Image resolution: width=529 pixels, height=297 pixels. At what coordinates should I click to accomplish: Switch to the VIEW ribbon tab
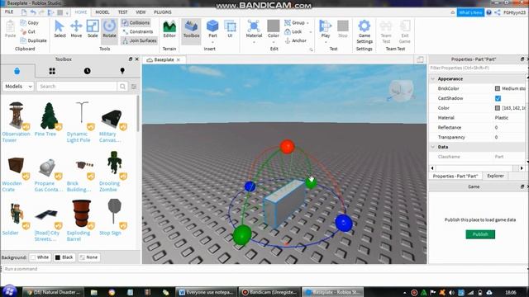point(141,12)
